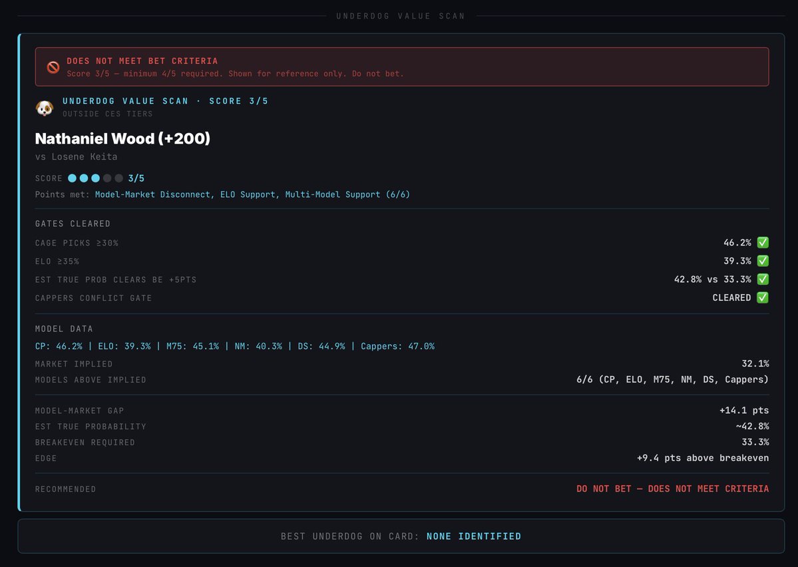The height and width of the screenshot is (567, 798).
Task: Click the 'MARKET IMPLIED' label
Action: pyautogui.click(x=74, y=364)
